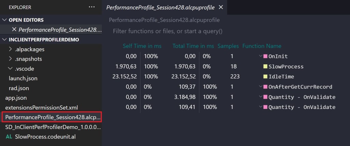Expand the OnAfterGetCurrRecord function row chevron
350x146 pixels.
[x=260, y=87]
